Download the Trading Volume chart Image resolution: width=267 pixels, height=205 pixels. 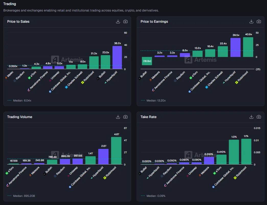(118, 117)
